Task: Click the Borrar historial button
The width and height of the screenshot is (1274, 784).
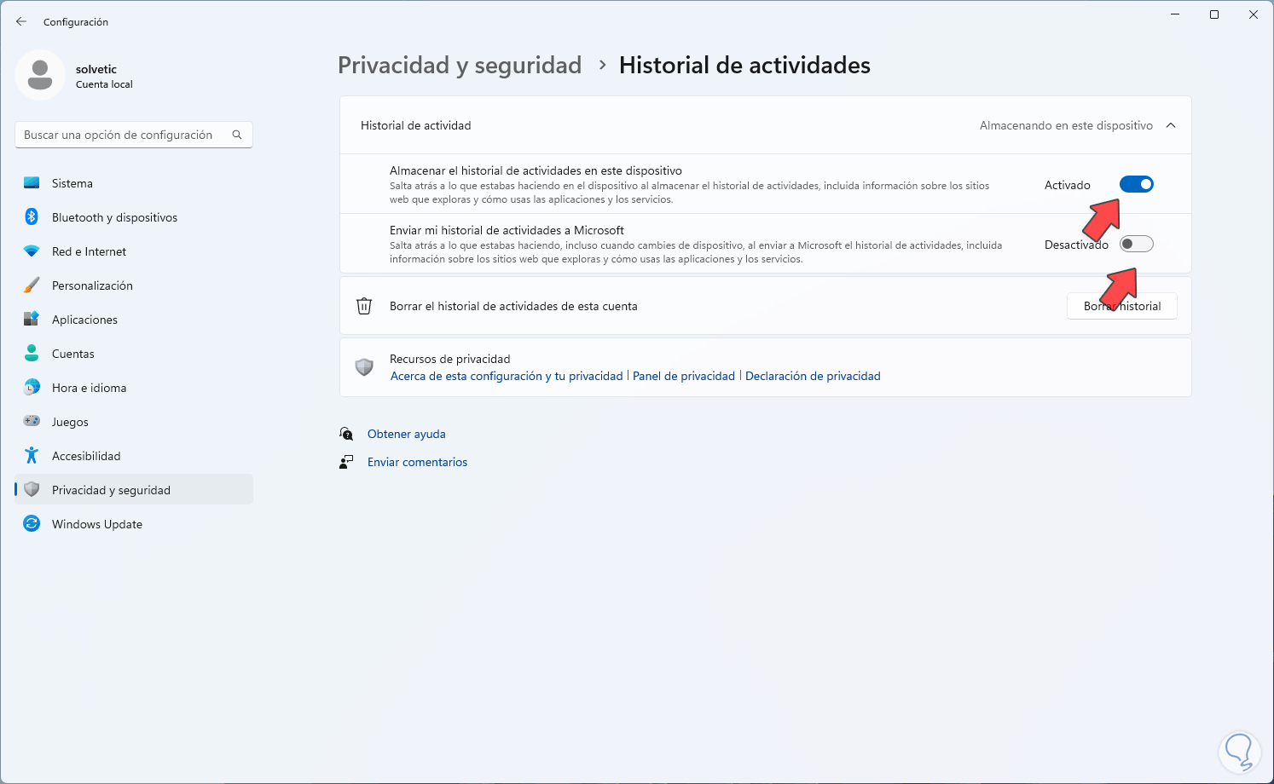Action: (x=1122, y=306)
